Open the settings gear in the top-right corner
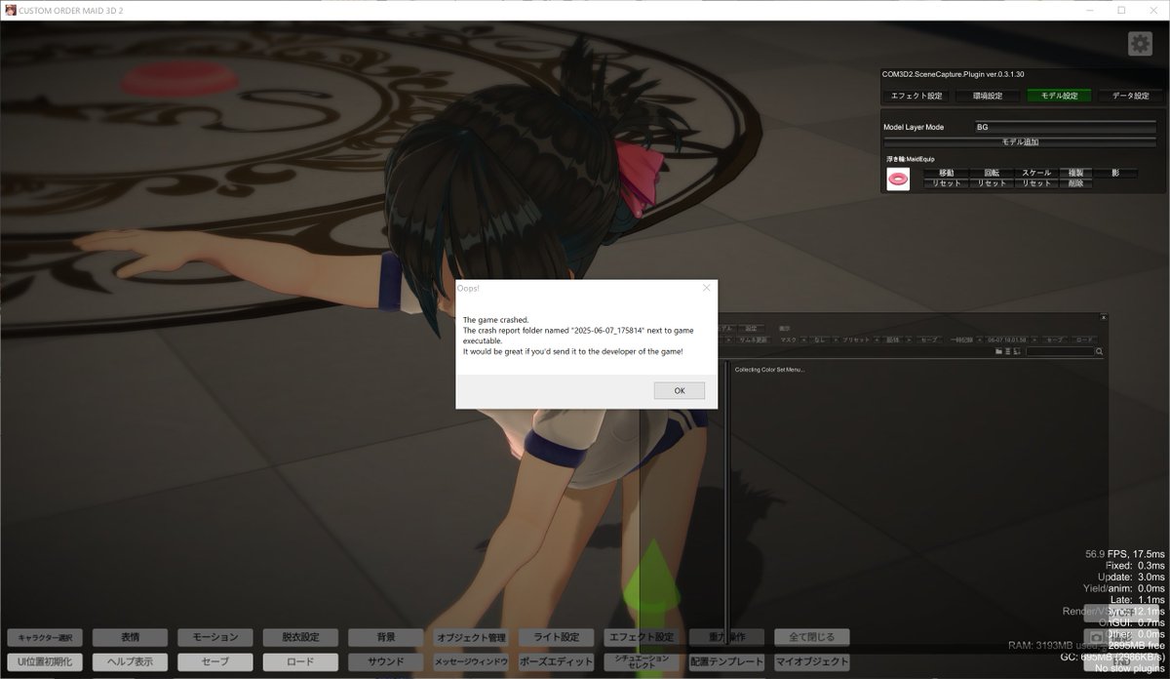Image resolution: width=1170 pixels, height=679 pixels. click(1139, 43)
